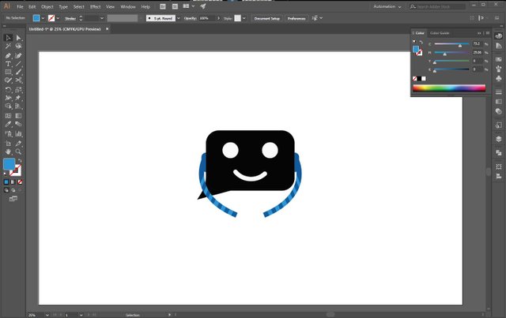Image resolution: width=506 pixels, height=318 pixels.
Task: Choose the Scissors tool
Action: pyautogui.click(x=18, y=80)
